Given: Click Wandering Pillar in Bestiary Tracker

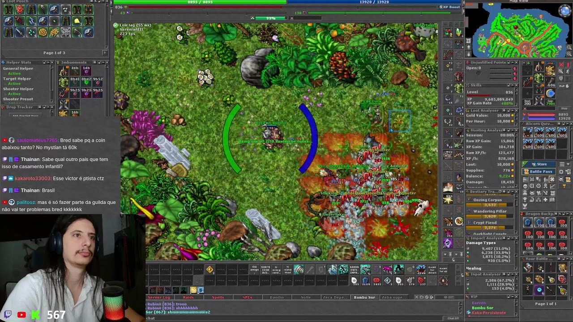Looking at the screenshot, I should point(490,211).
